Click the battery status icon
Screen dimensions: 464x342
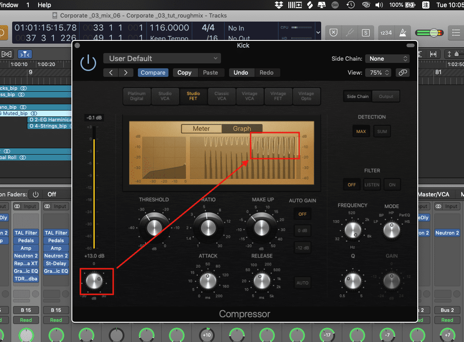tap(410, 5)
